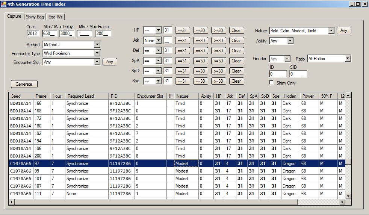369x215 pixels.
Task: Click the Modest cell in the highlighted row
Action: pyautogui.click(x=186, y=164)
